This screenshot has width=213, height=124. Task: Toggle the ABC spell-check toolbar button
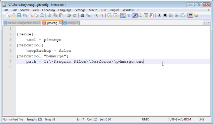point(190,15)
